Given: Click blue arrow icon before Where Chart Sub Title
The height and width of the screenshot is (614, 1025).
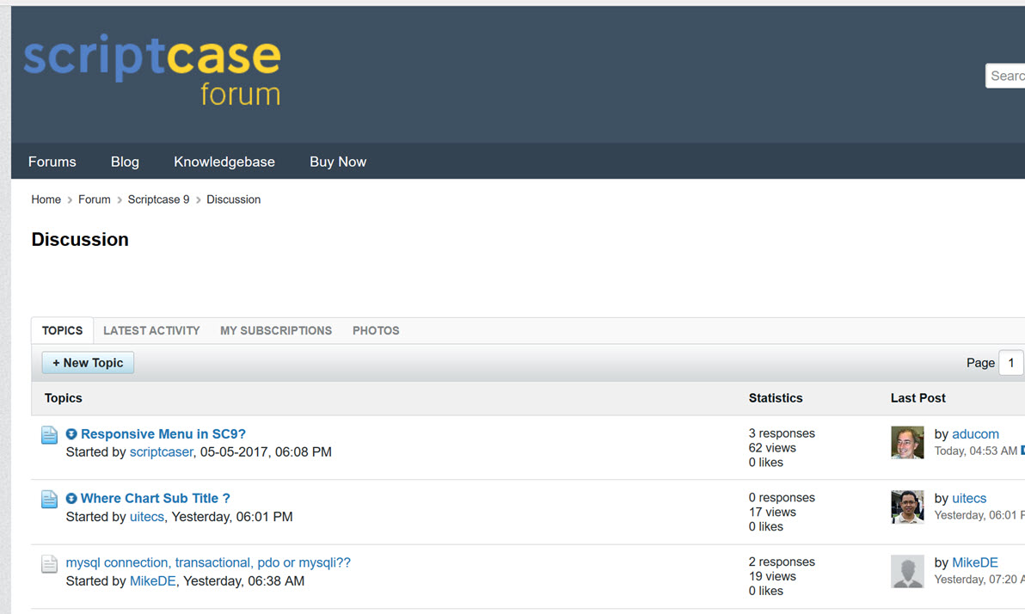Looking at the screenshot, I should [x=71, y=498].
